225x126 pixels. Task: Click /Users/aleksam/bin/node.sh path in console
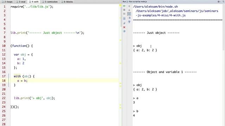[155, 7]
